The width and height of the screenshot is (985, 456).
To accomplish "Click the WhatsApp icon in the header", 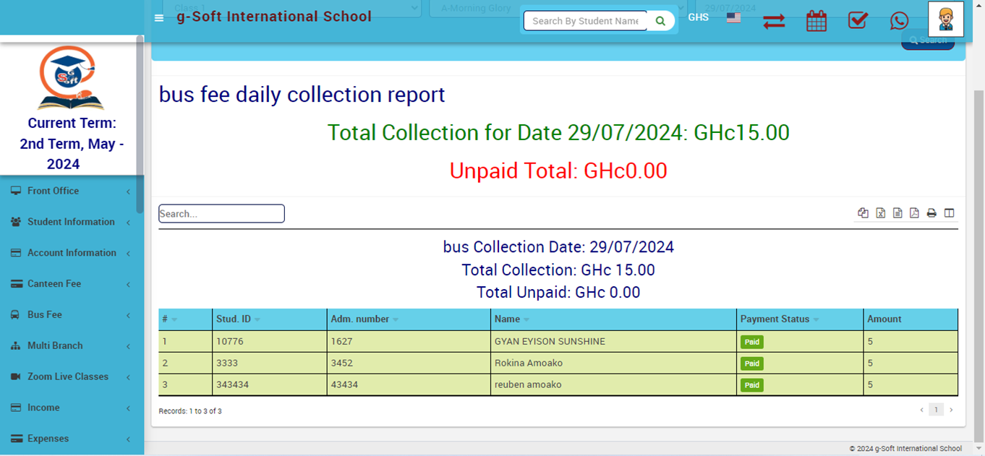I will (x=899, y=21).
